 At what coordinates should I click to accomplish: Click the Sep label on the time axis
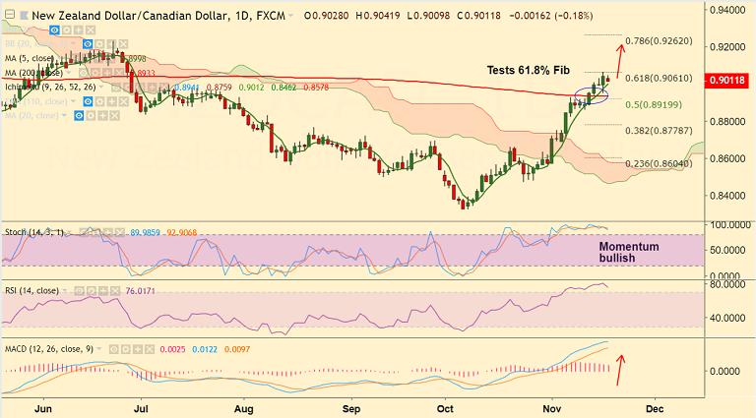(351, 409)
